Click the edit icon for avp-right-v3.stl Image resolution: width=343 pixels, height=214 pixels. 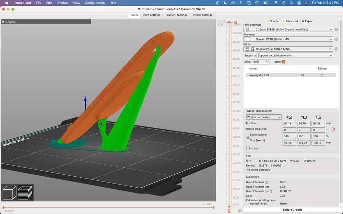pos(322,75)
